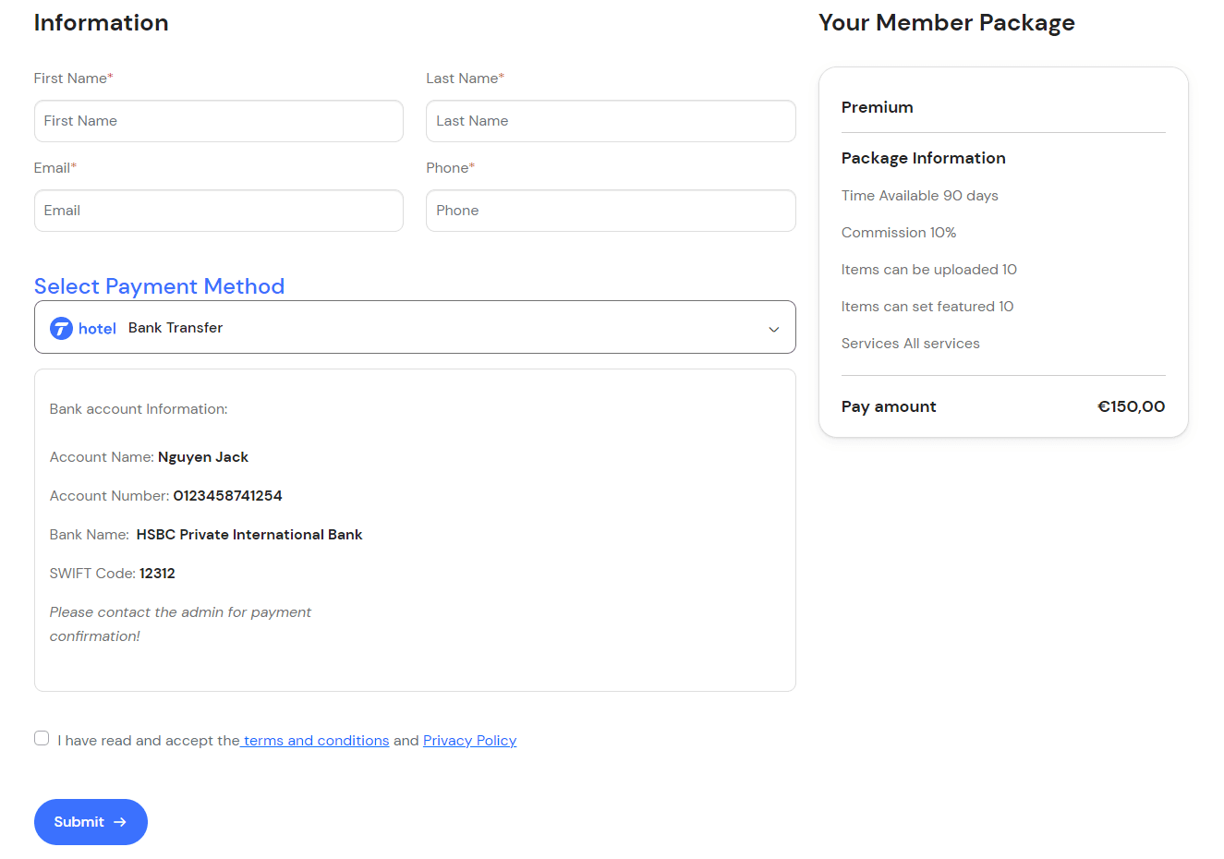Image resolution: width=1224 pixels, height=859 pixels.
Task: Select the Email input field
Action: point(218,211)
